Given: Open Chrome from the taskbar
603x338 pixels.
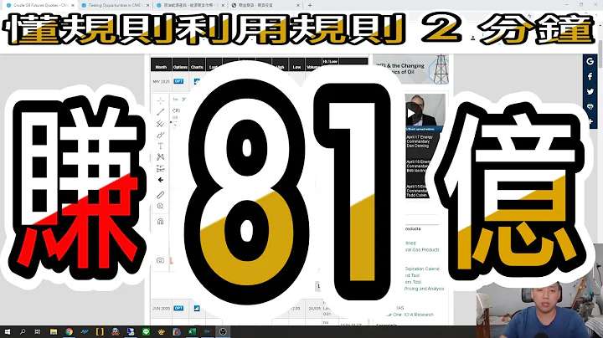Looking at the screenshot, I should coord(69,331).
